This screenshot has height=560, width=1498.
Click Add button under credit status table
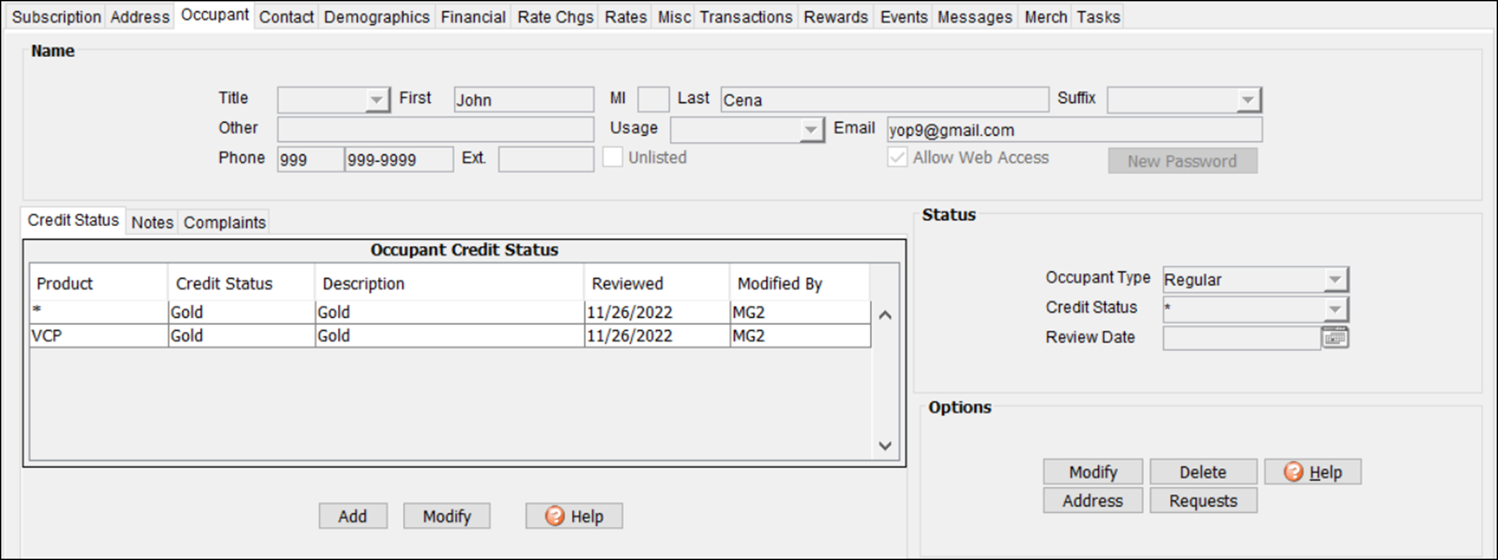[x=352, y=516]
